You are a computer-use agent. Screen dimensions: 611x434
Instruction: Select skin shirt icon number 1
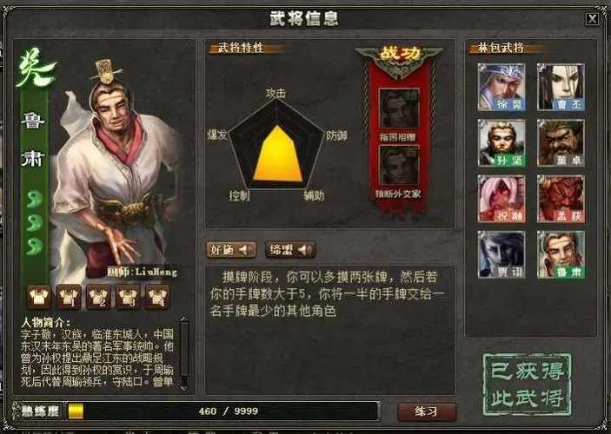click(x=69, y=297)
